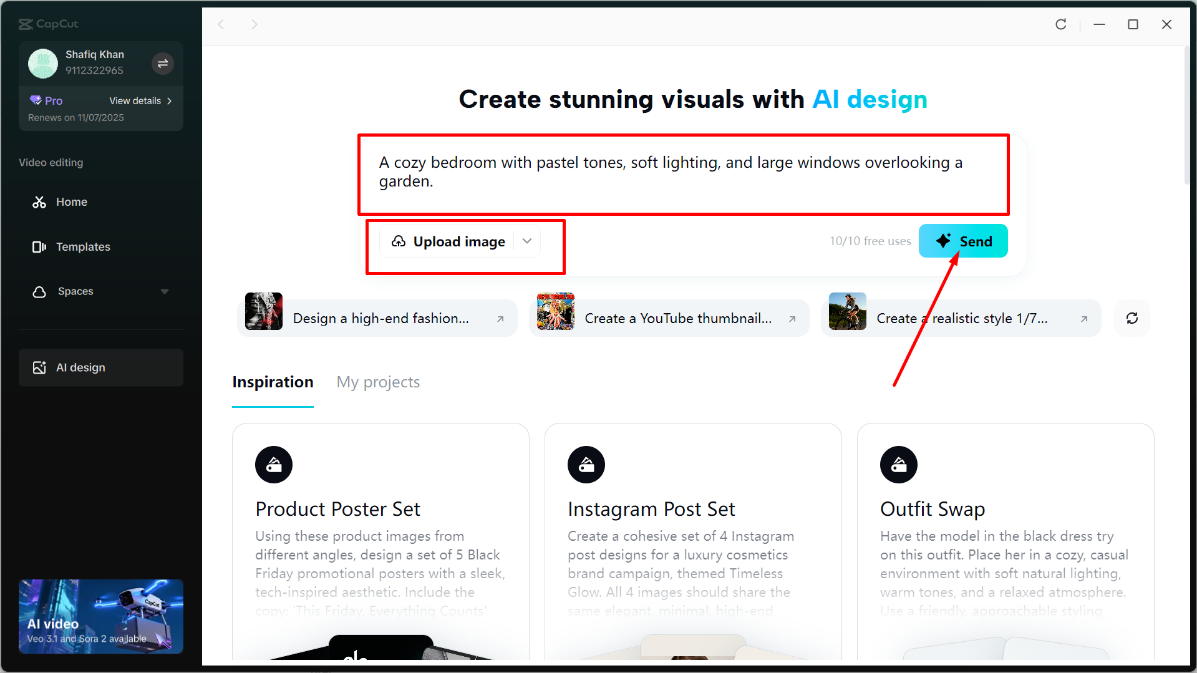The image size is (1197, 673).
Task: Go to Home in the sidebar
Action: (101, 202)
